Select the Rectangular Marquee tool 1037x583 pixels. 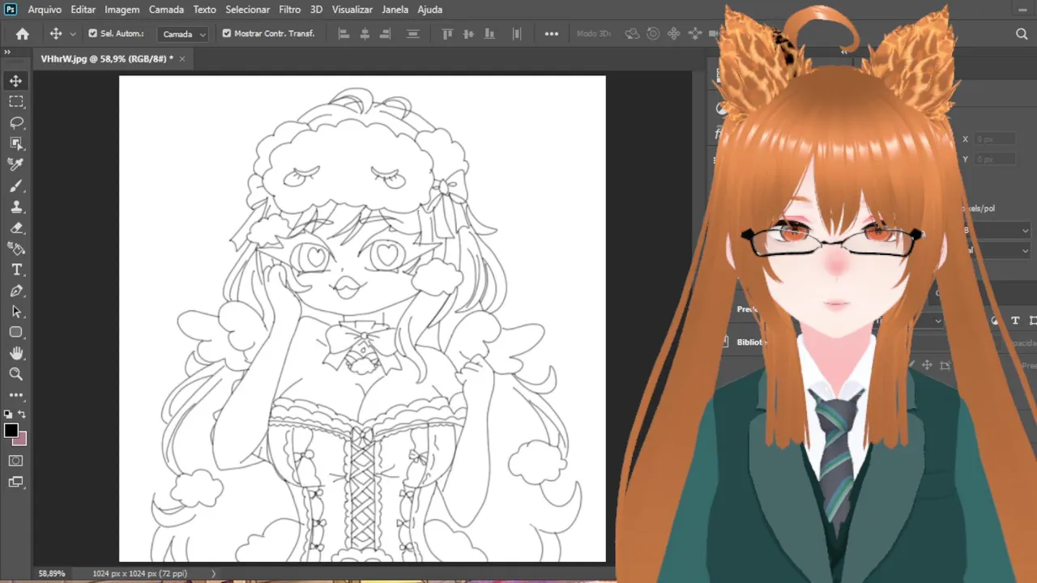coord(15,102)
